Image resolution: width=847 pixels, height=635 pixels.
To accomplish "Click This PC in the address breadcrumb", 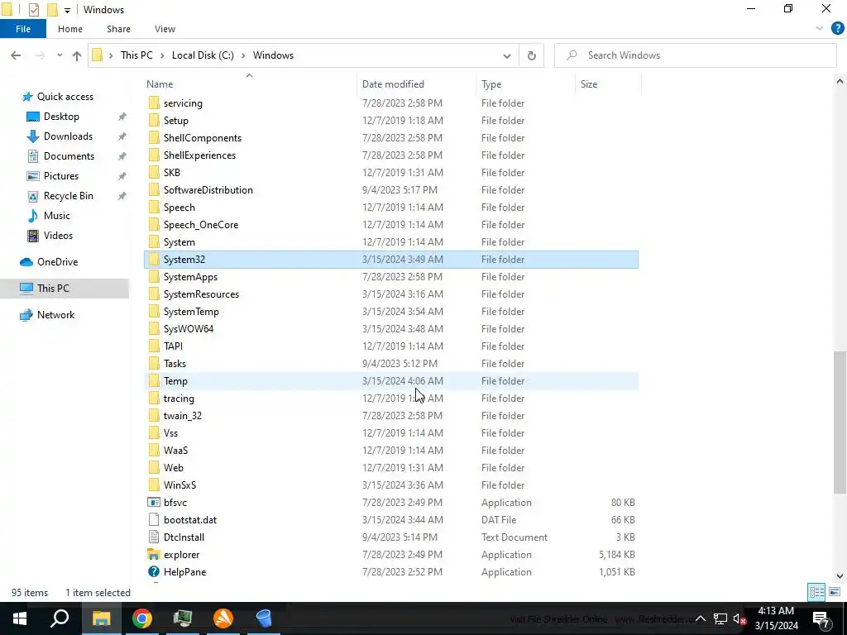I will [x=136, y=55].
